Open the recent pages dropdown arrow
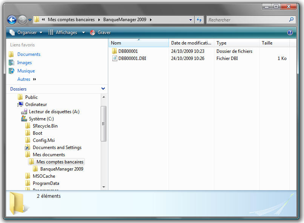This screenshot has width=304, height=223. pos(30,20)
